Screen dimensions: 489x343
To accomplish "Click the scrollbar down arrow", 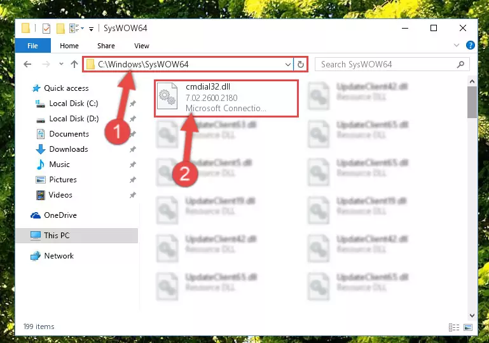I will coord(472,315).
